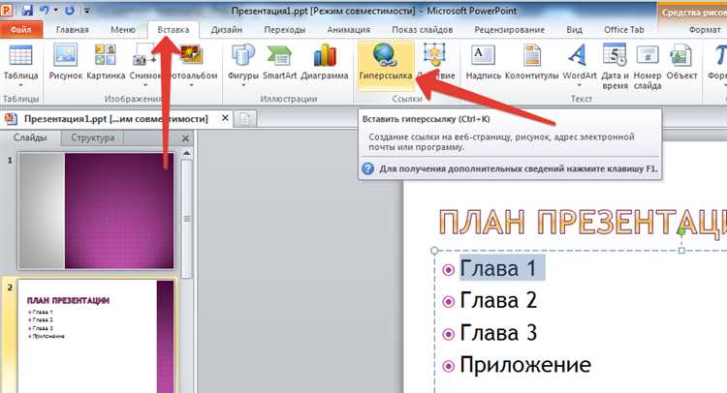Switch to the Рецензирование tab
This screenshot has width=727, height=393.
point(510,30)
